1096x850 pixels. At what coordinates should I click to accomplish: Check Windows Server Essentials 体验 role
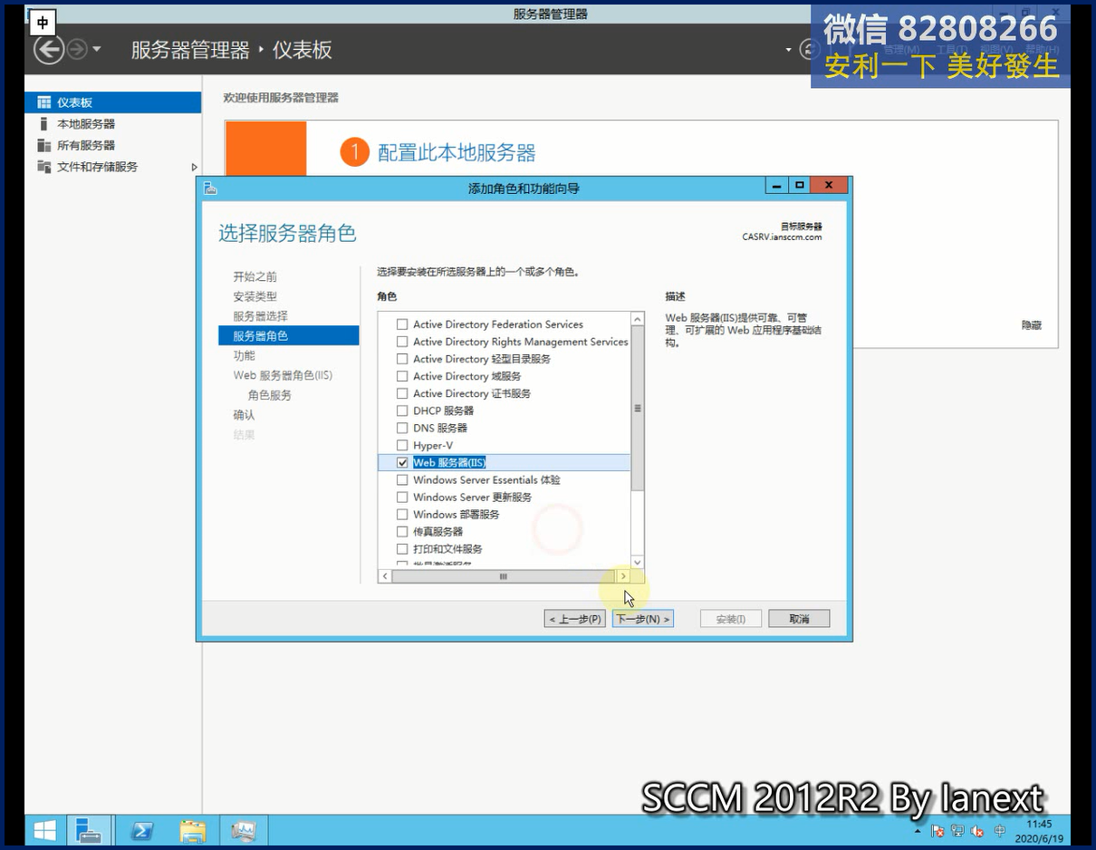pyautogui.click(x=402, y=479)
